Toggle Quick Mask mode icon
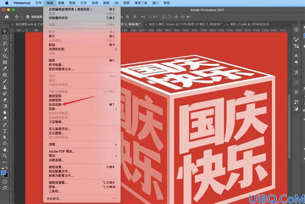305x204 pixels. pyautogui.click(x=5, y=182)
